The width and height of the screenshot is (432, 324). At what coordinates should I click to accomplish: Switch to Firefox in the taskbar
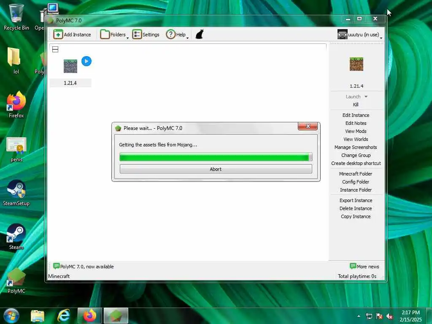coord(90,316)
